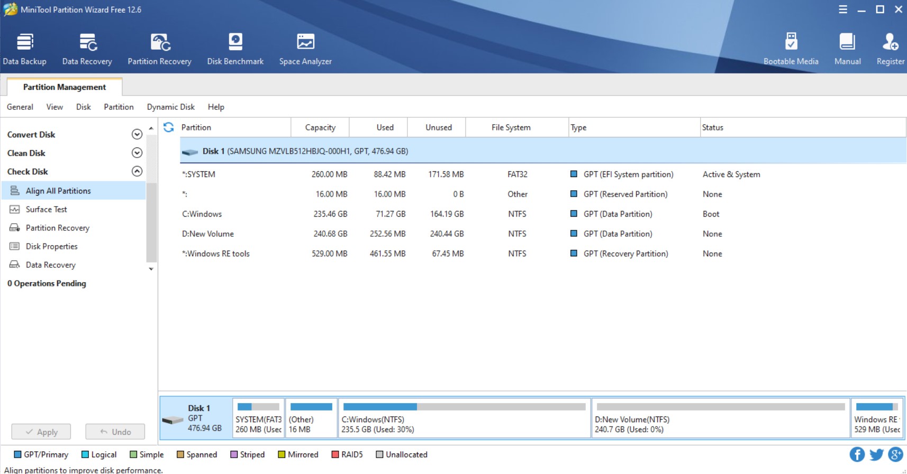Image resolution: width=907 pixels, height=474 pixels.
Task: Select Align All Partitions in the sidebar
Action: click(74, 191)
